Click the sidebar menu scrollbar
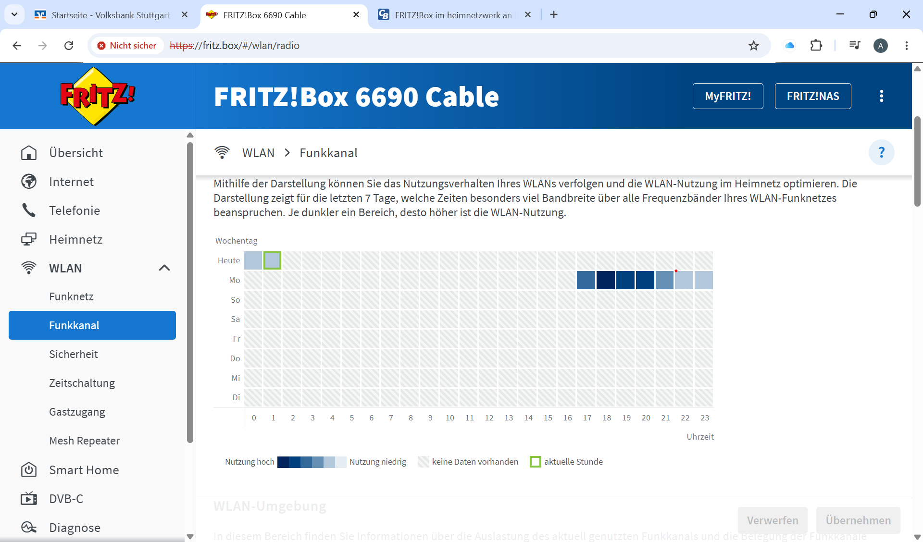This screenshot has width=923, height=542. (190, 292)
